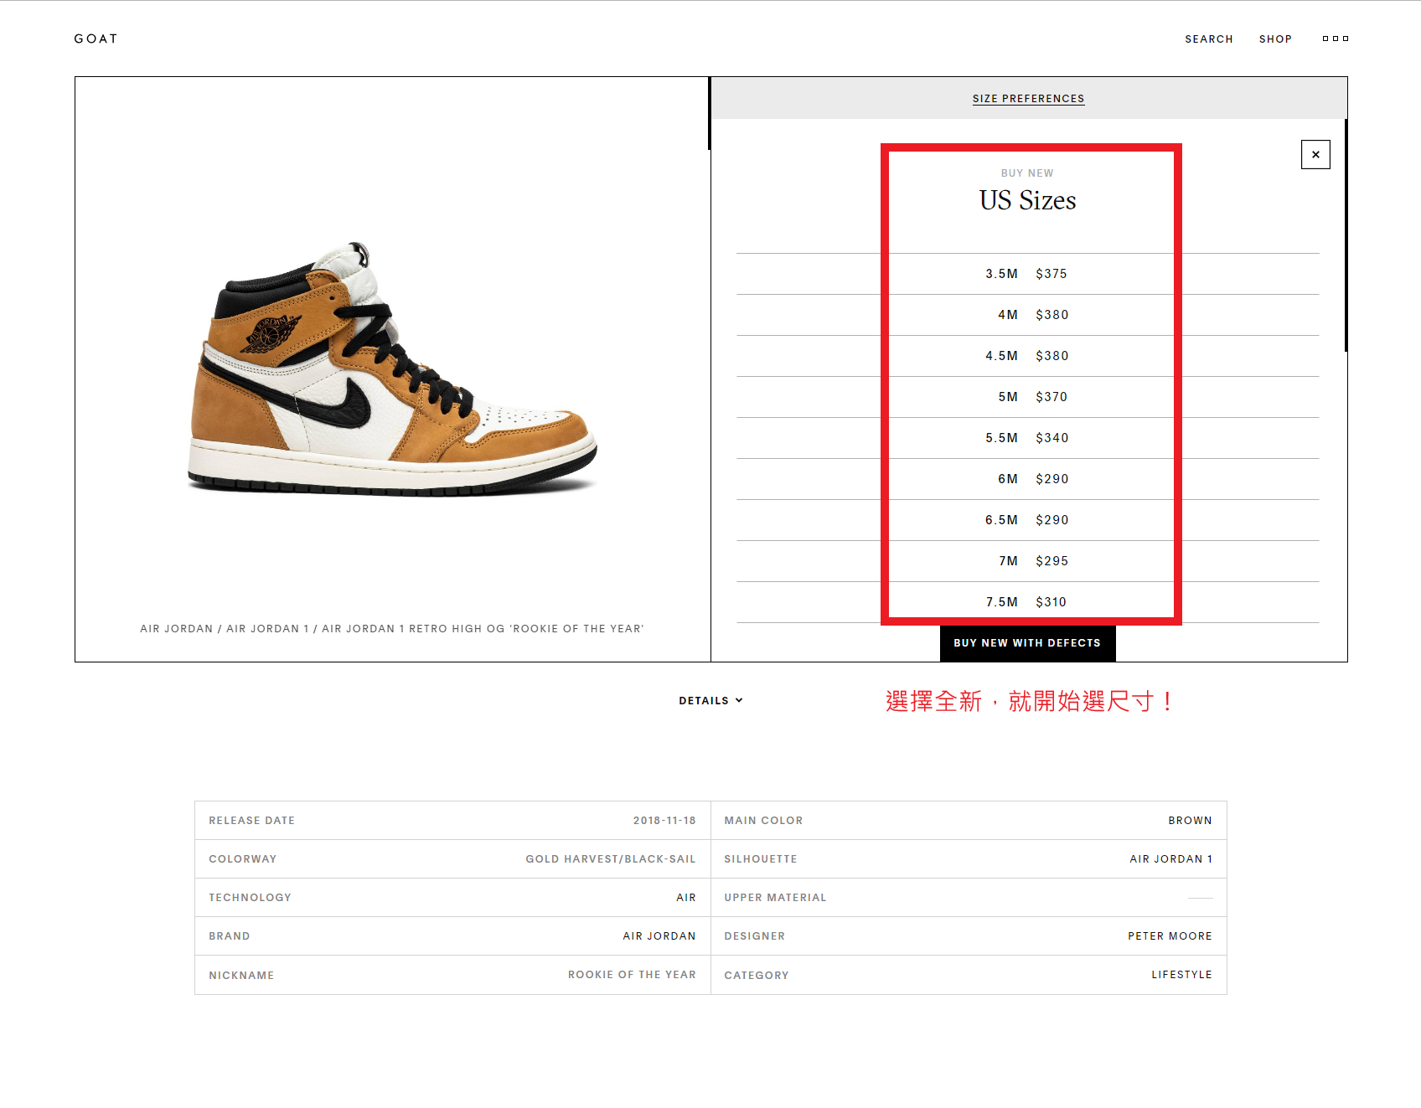Image resolution: width=1421 pixels, height=1108 pixels.
Task: Click the GOAT logo
Action: (96, 39)
